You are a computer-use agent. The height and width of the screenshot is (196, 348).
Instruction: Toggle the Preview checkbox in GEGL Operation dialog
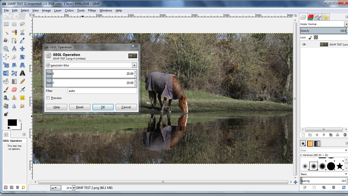click(48, 98)
